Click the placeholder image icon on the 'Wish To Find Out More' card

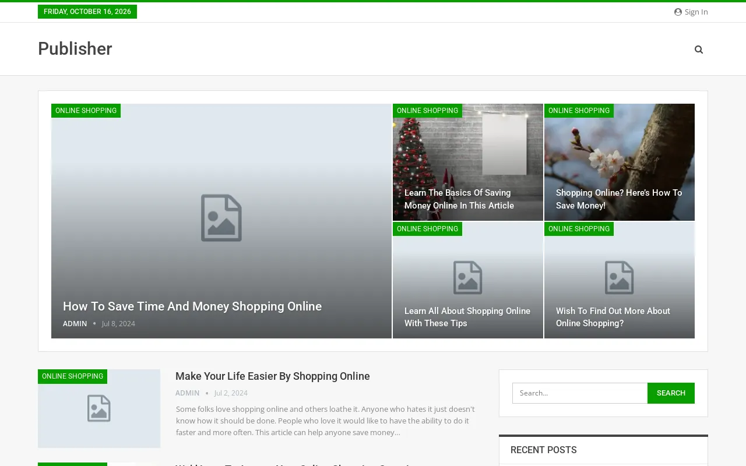pyautogui.click(x=620, y=277)
